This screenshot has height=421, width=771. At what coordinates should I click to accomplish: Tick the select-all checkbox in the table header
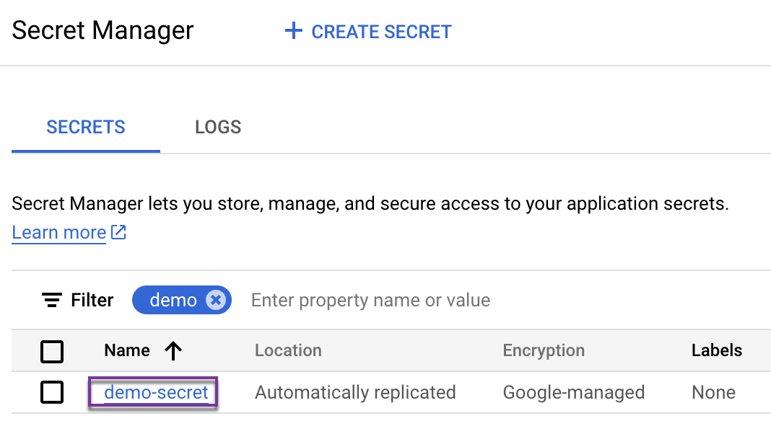click(x=52, y=352)
